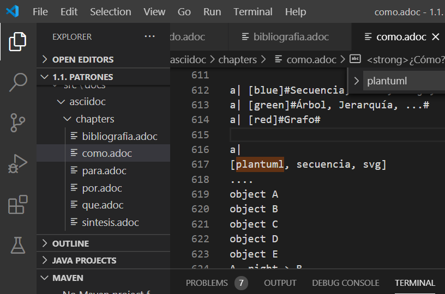The width and height of the screenshot is (445, 294).
Task: Open the Testing flask icon
Action: [17, 245]
